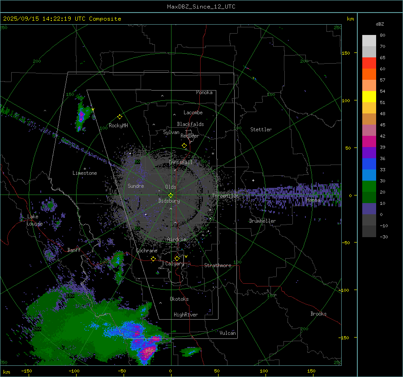Click the Lacombe city label
403x377 pixels.
[x=193, y=113]
